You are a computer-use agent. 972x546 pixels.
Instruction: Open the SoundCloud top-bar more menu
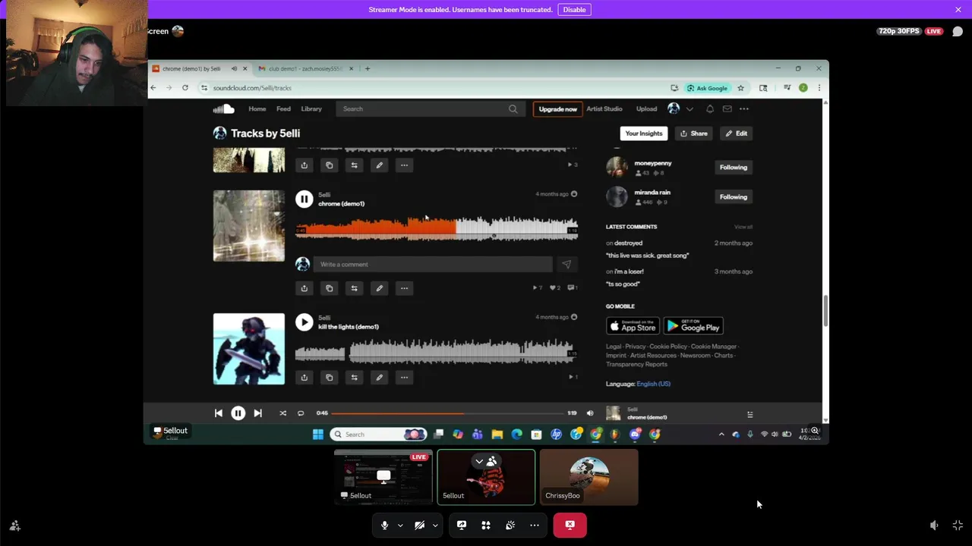745,109
